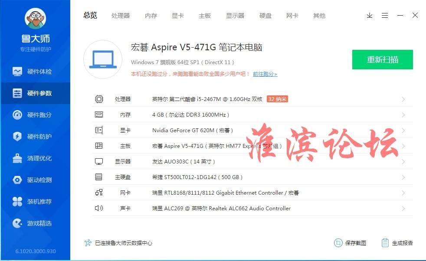Select the 硬件参数 sidebar icon

[x=17, y=93]
